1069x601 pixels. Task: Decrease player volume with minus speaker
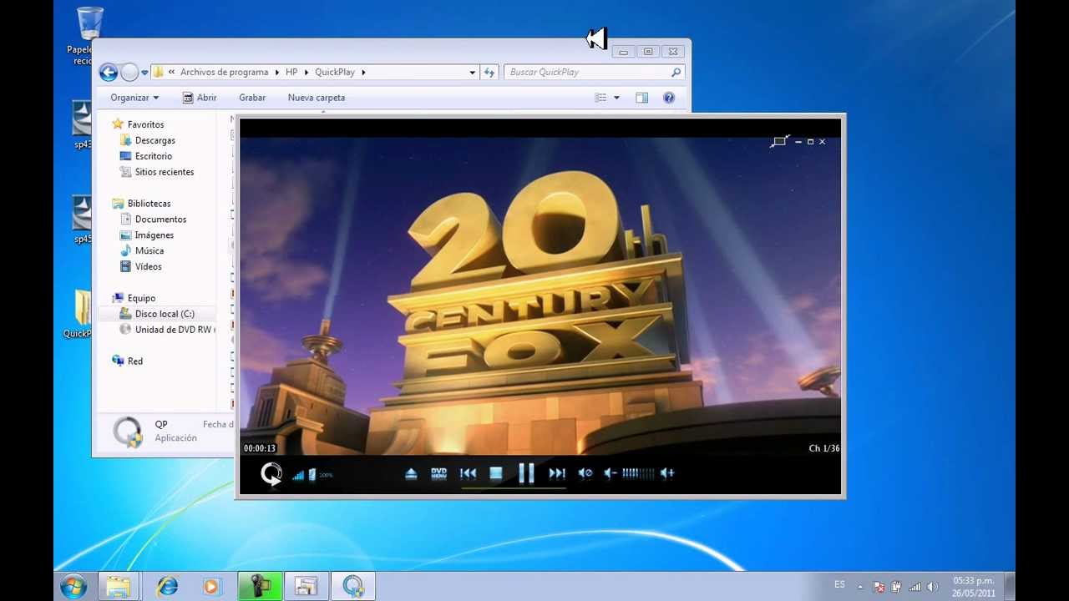coord(610,473)
